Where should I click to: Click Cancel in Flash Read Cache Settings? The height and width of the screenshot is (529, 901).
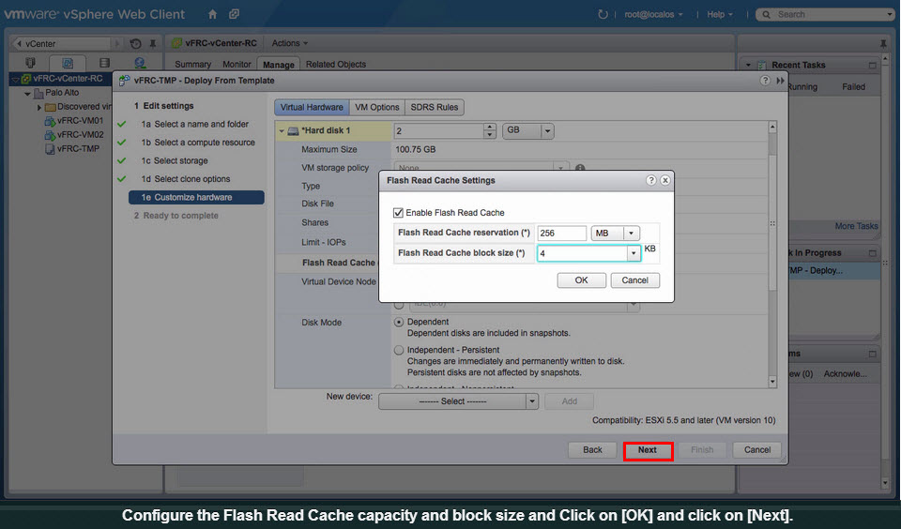pyautogui.click(x=635, y=280)
